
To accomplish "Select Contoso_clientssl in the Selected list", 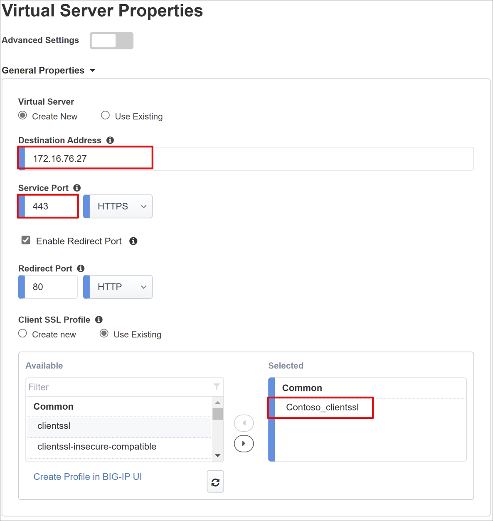I will pos(322,407).
